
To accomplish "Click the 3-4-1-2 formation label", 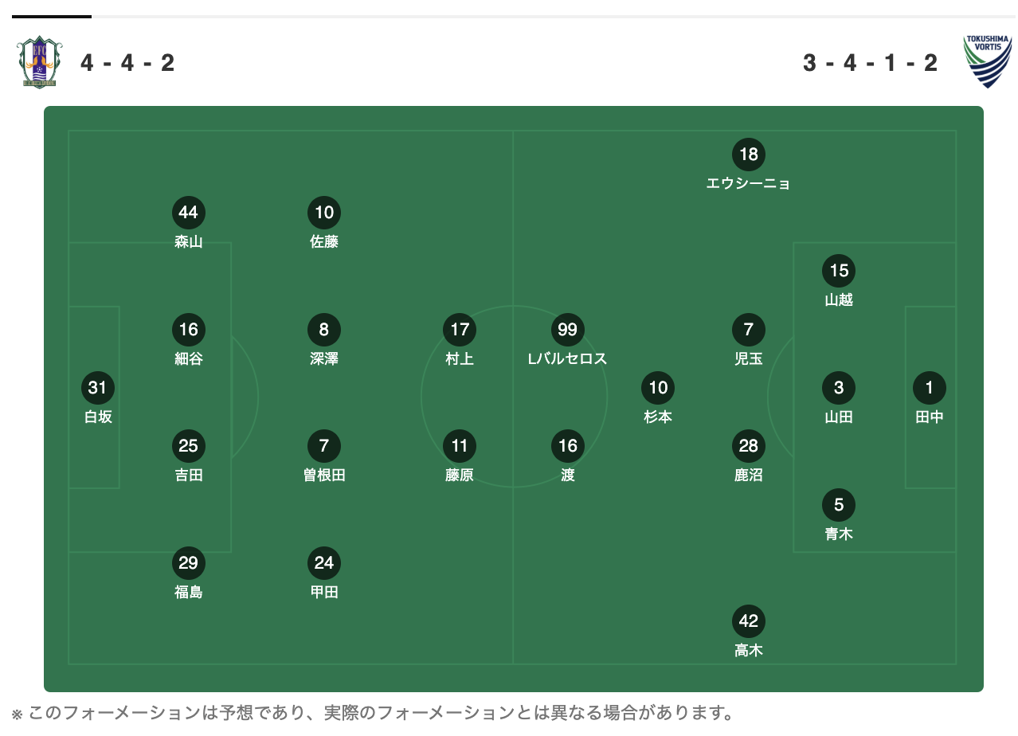I will pos(871,62).
